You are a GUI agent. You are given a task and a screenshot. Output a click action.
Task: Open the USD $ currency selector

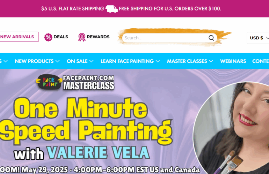[x=259, y=38]
